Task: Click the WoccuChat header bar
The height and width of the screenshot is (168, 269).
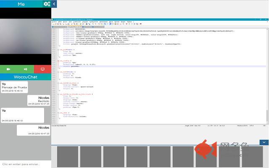Action: pos(26,77)
